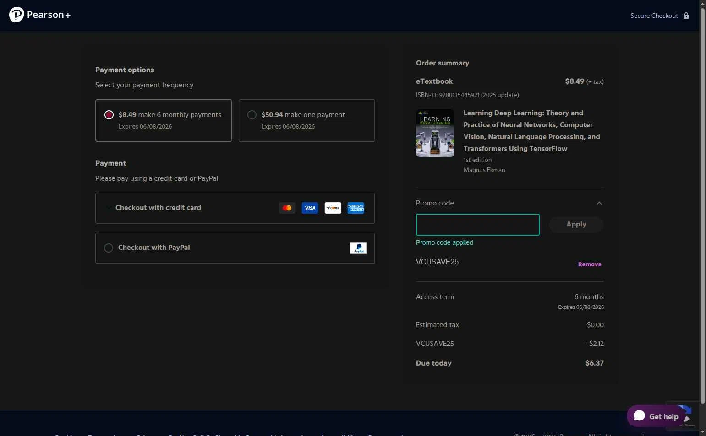This screenshot has width=706, height=436.
Task: Click the - $2.12 discount value
Action: click(594, 344)
